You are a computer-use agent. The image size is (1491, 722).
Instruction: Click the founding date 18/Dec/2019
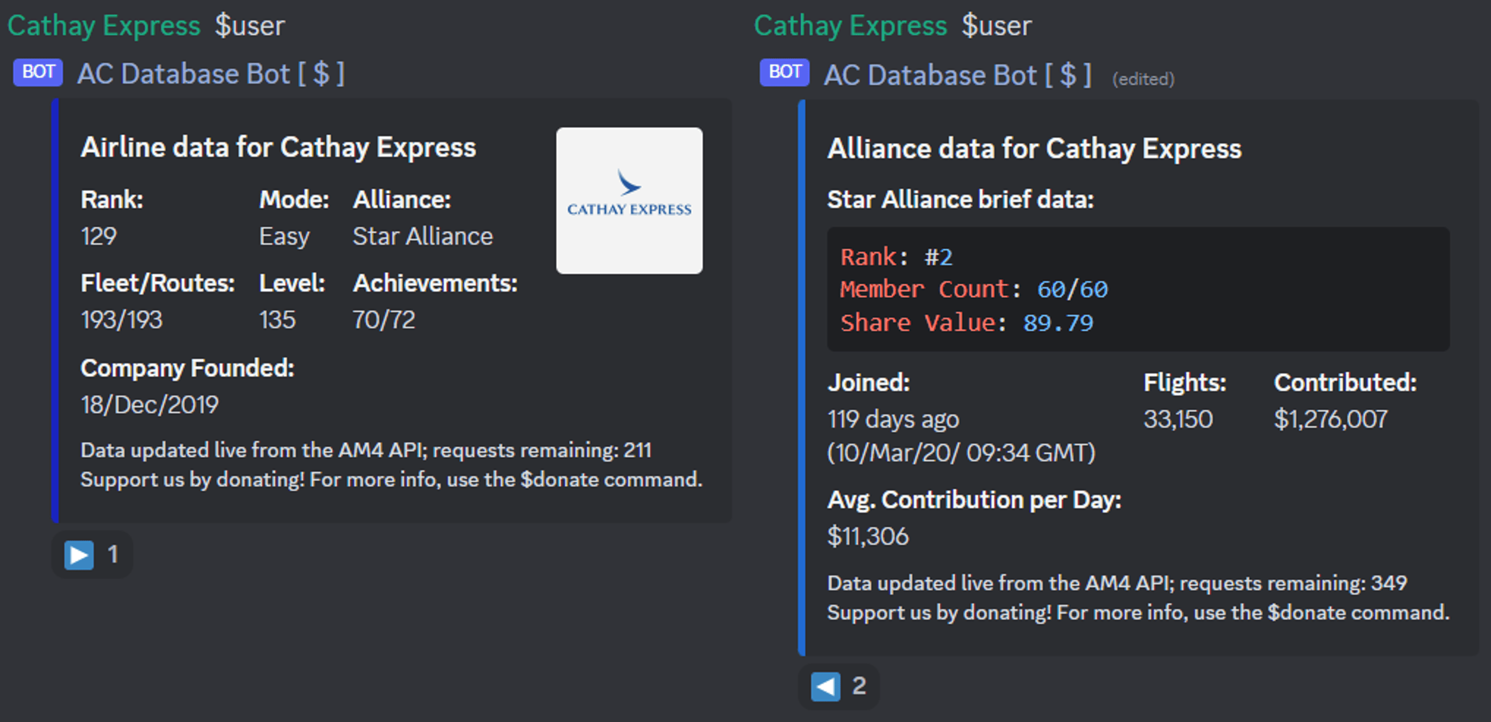click(149, 405)
